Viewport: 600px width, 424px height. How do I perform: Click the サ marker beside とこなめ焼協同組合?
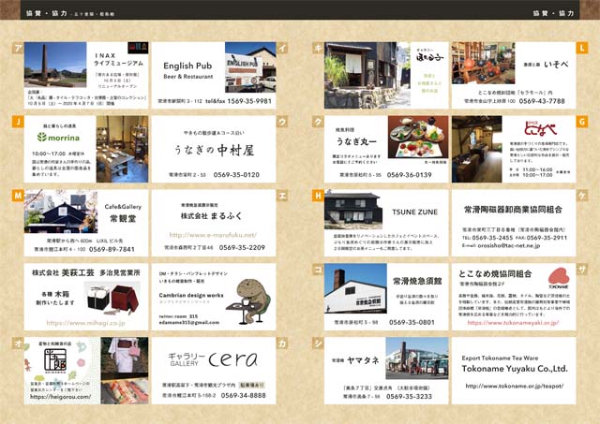pos(582,270)
